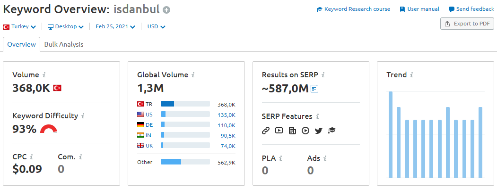The height and width of the screenshot is (189, 497).
Task: Click the plus icon next to isdanbul
Action: coord(166,10)
